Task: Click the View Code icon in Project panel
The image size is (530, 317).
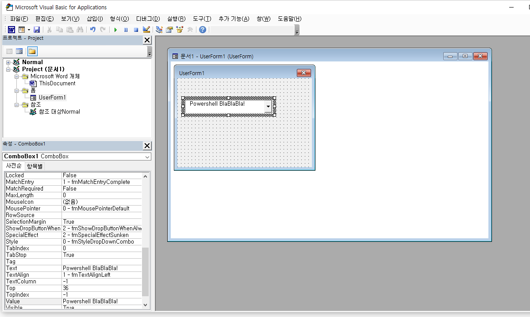Action: pyautogui.click(x=9, y=51)
